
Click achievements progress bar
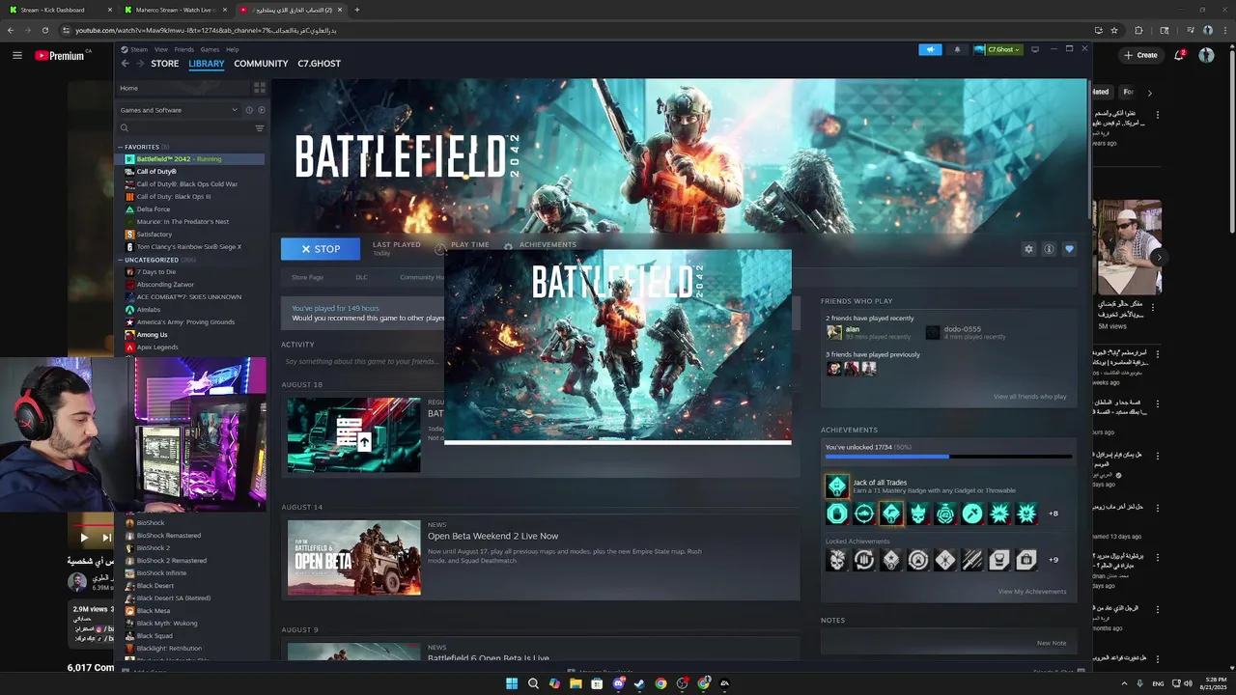[948, 457]
